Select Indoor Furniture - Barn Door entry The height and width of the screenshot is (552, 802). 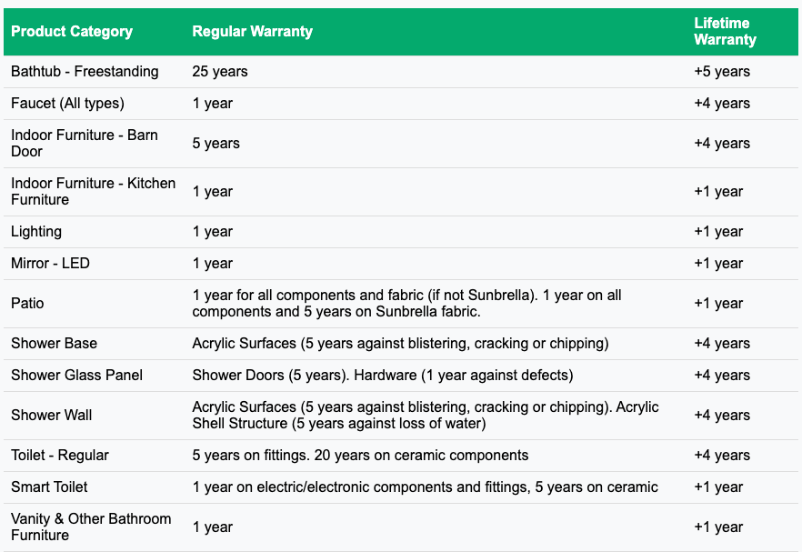[85, 144]
